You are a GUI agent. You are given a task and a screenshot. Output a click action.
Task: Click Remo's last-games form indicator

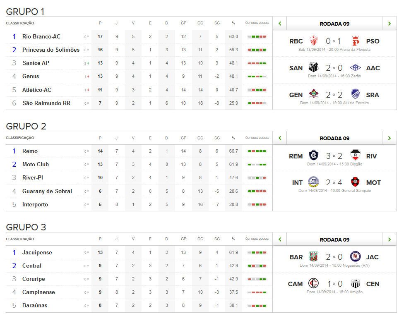pos(257,151)
